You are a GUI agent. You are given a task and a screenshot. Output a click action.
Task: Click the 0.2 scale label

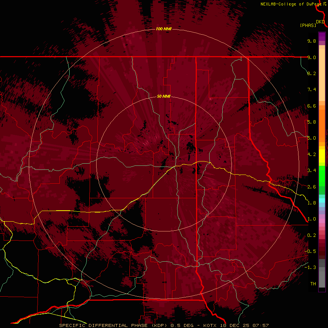312,235
